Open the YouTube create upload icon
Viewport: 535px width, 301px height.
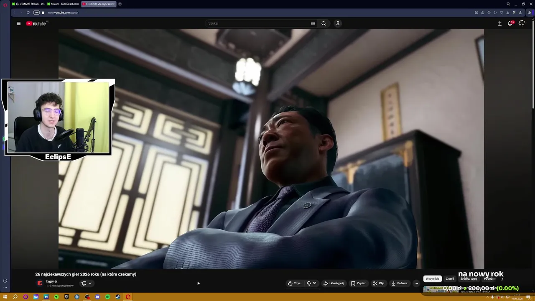tap(499, 23)
